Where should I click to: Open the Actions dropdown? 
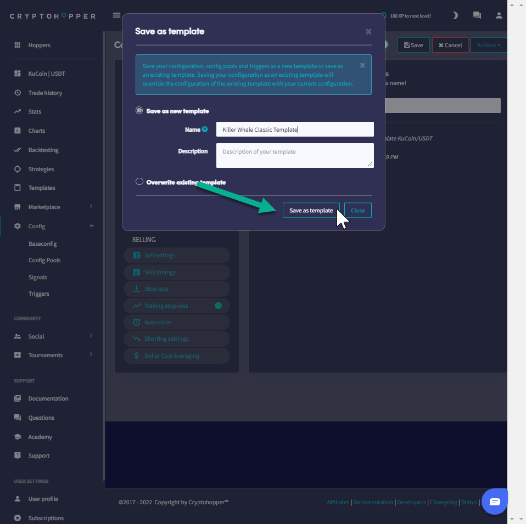coord(488,45)
